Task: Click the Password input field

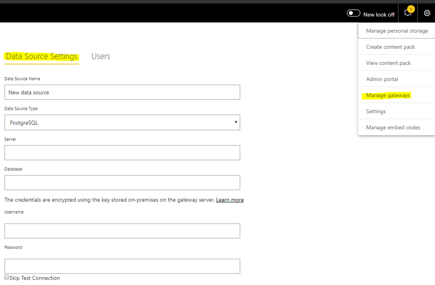Action: click(122, 266)
